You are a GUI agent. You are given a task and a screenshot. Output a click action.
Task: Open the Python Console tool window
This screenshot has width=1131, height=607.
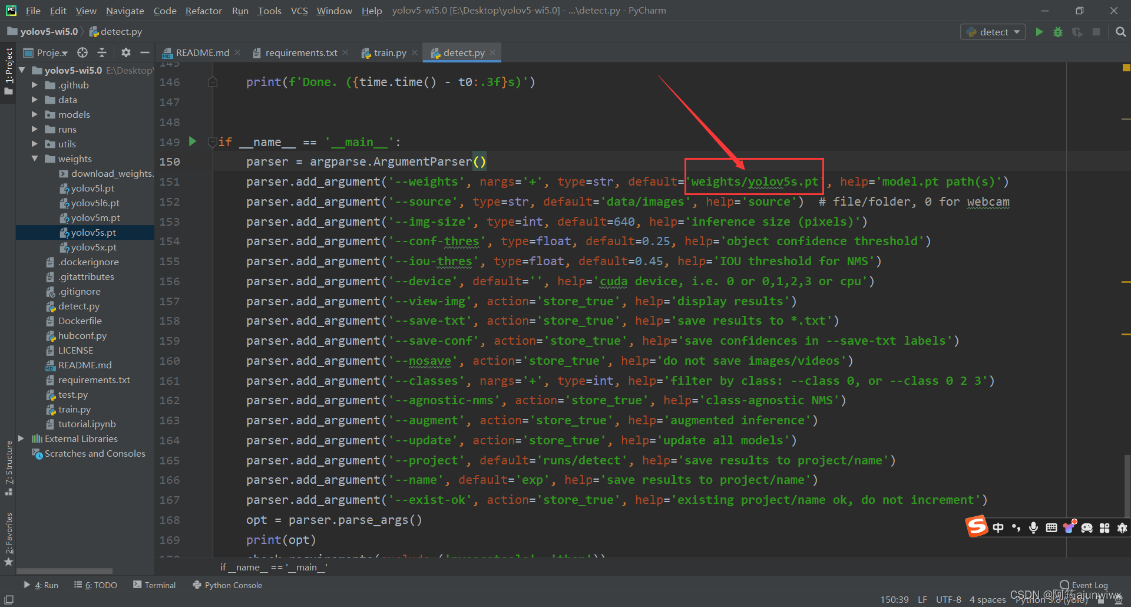[227, 585]
